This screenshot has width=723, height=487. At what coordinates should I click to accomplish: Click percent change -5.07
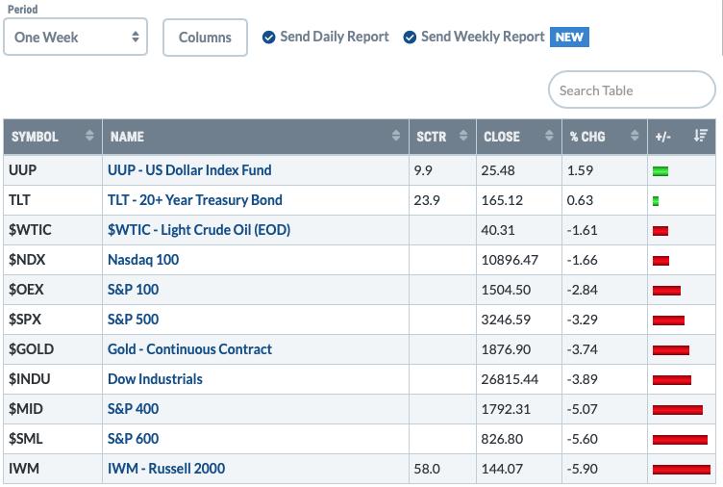point(583,409)
